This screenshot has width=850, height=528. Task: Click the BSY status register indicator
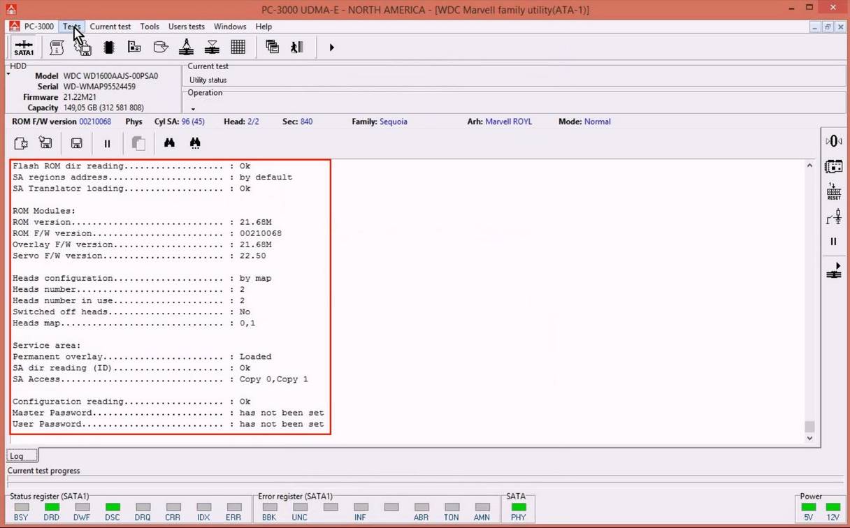pos(22,507)
